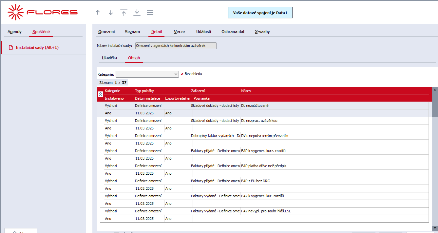Switch to the Agendy tab
Screen dimensions: 438x233
click(x=14, y=32)
